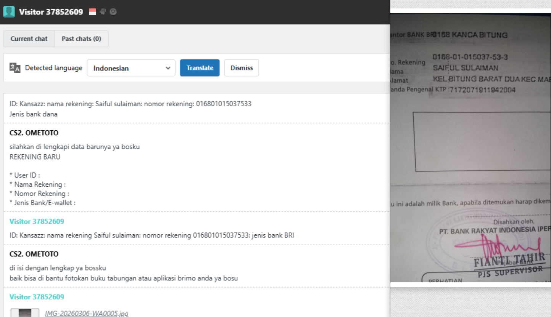Click the CS2. OMETOTO name above 'silahkan di lengkapi'
This screenshot has height=317, width=551.
pos(34,134)
